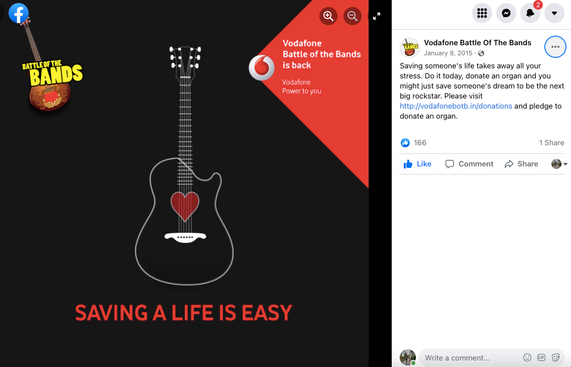View the 166 reactions list
Image resolution: width=571 pixels, height=367 pixels.
414,143
